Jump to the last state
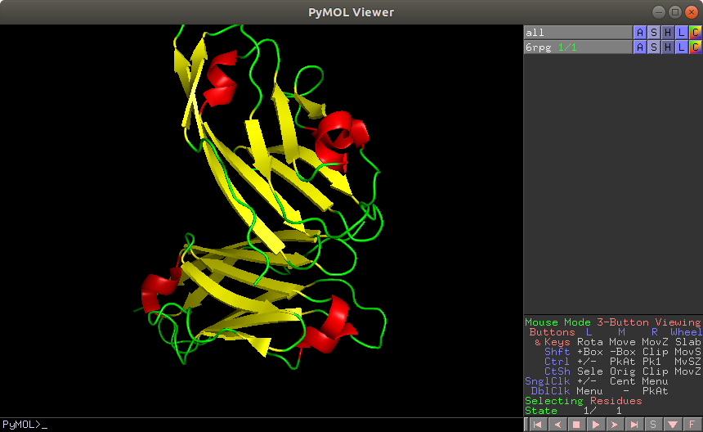The image size is (703, 432). coord(634,425)
